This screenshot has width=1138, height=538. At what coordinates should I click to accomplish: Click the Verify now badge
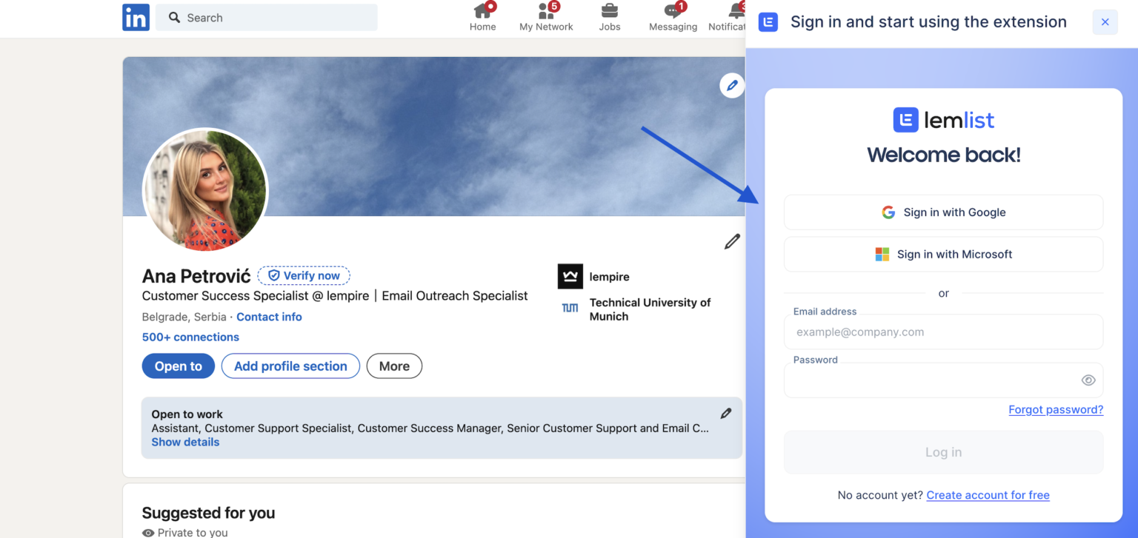tap(304, 275)
